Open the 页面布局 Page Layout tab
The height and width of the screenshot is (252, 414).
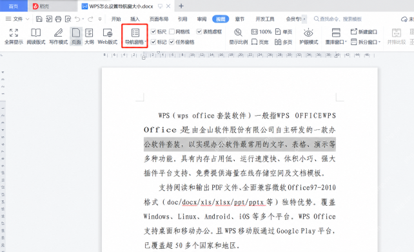(x=159, y=19)
